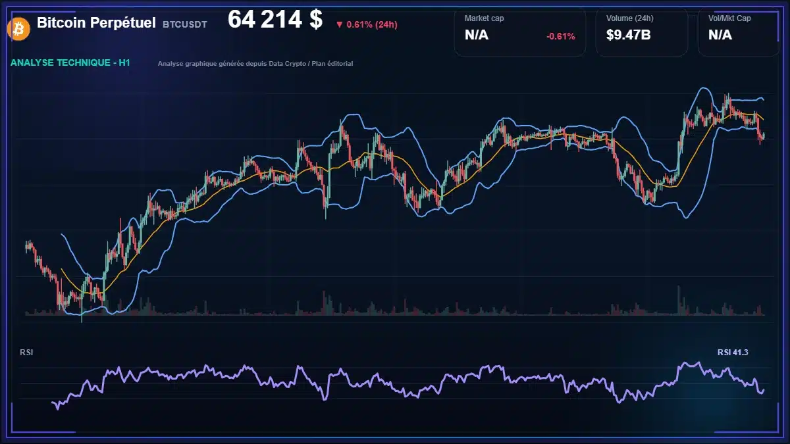Screen dimensions: 790x444
Task: Click the BTCUSDT ticker label
Action: point(185,24)
